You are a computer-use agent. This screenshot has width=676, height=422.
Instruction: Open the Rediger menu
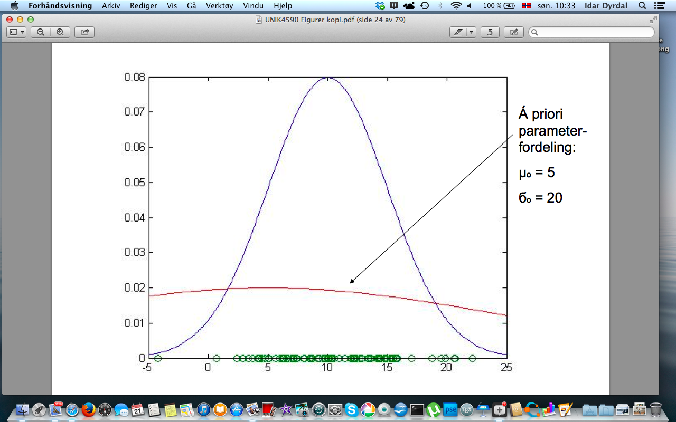[x=144, y=6]
